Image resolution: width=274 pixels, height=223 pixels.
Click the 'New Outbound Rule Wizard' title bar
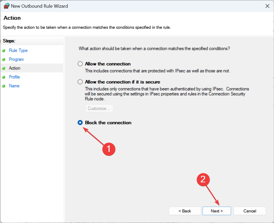[x=128, y=6]
